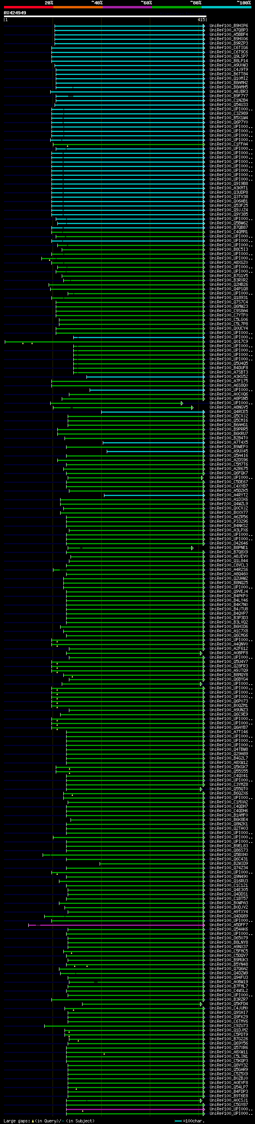Select hit label UniRef100_A8XGZ0
The width and height of the screenshot is (255, 1124).
pyautogui.click(x=229, y=263)
